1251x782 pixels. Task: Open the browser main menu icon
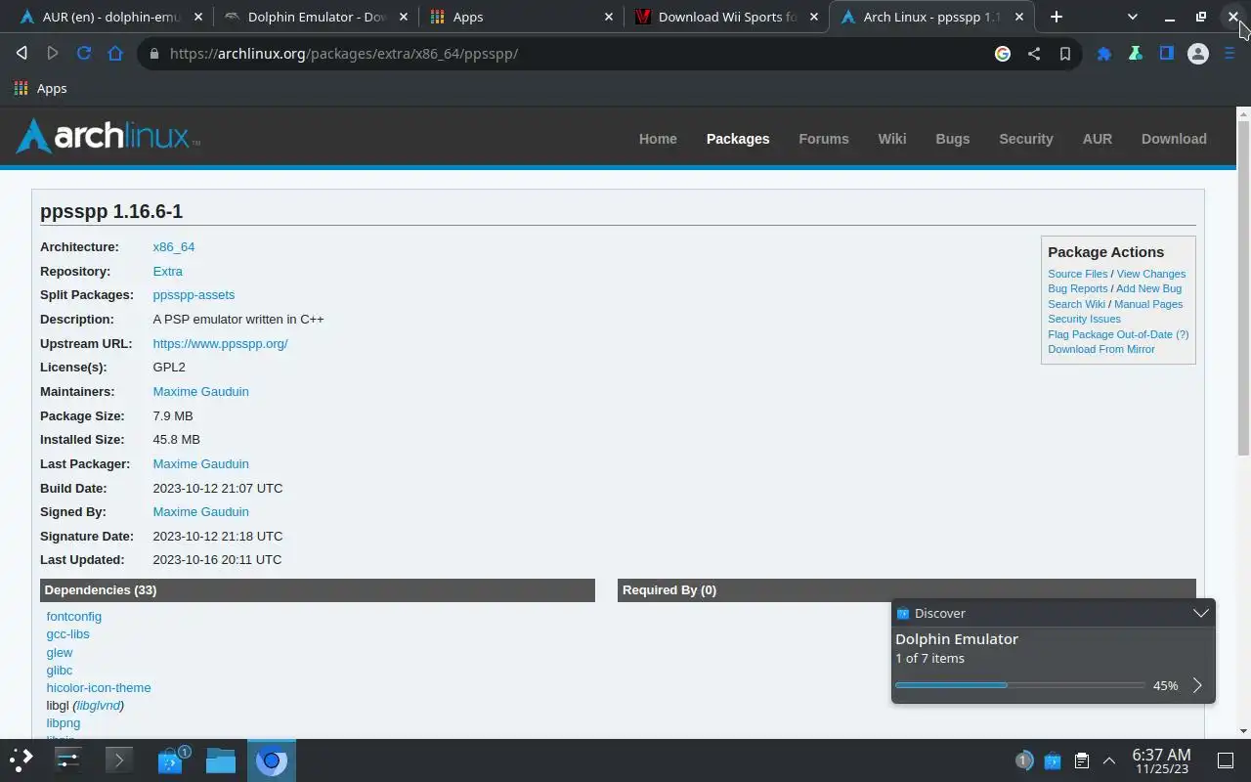click(x=1229, y=54)
